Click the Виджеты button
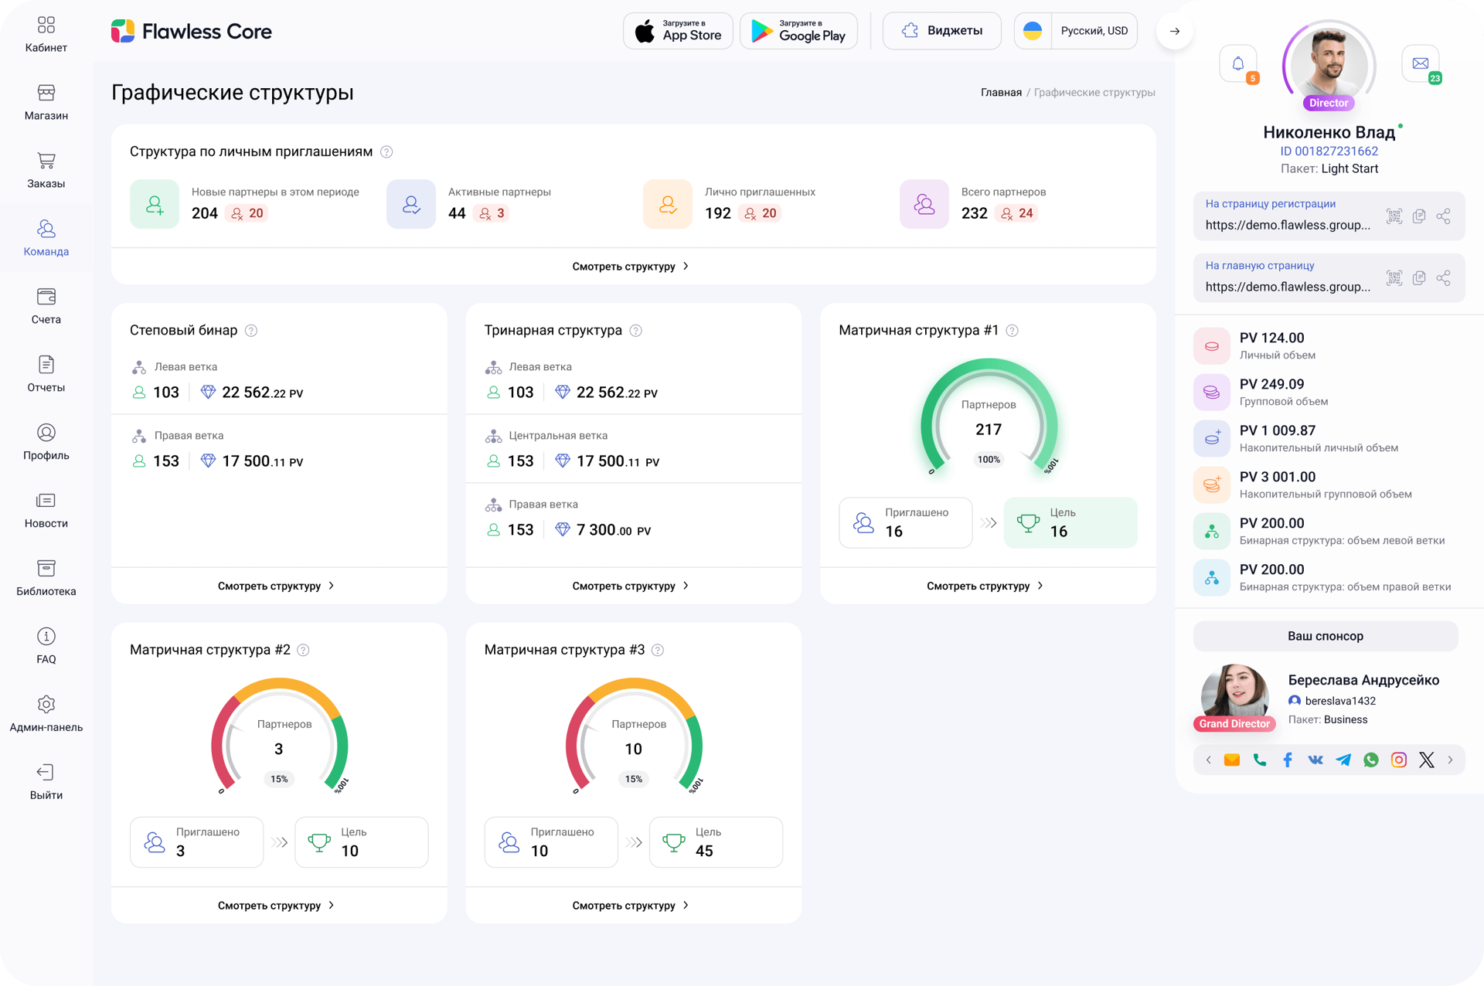The height and width of the screenshot is (986, 1484). click(941, 31)
